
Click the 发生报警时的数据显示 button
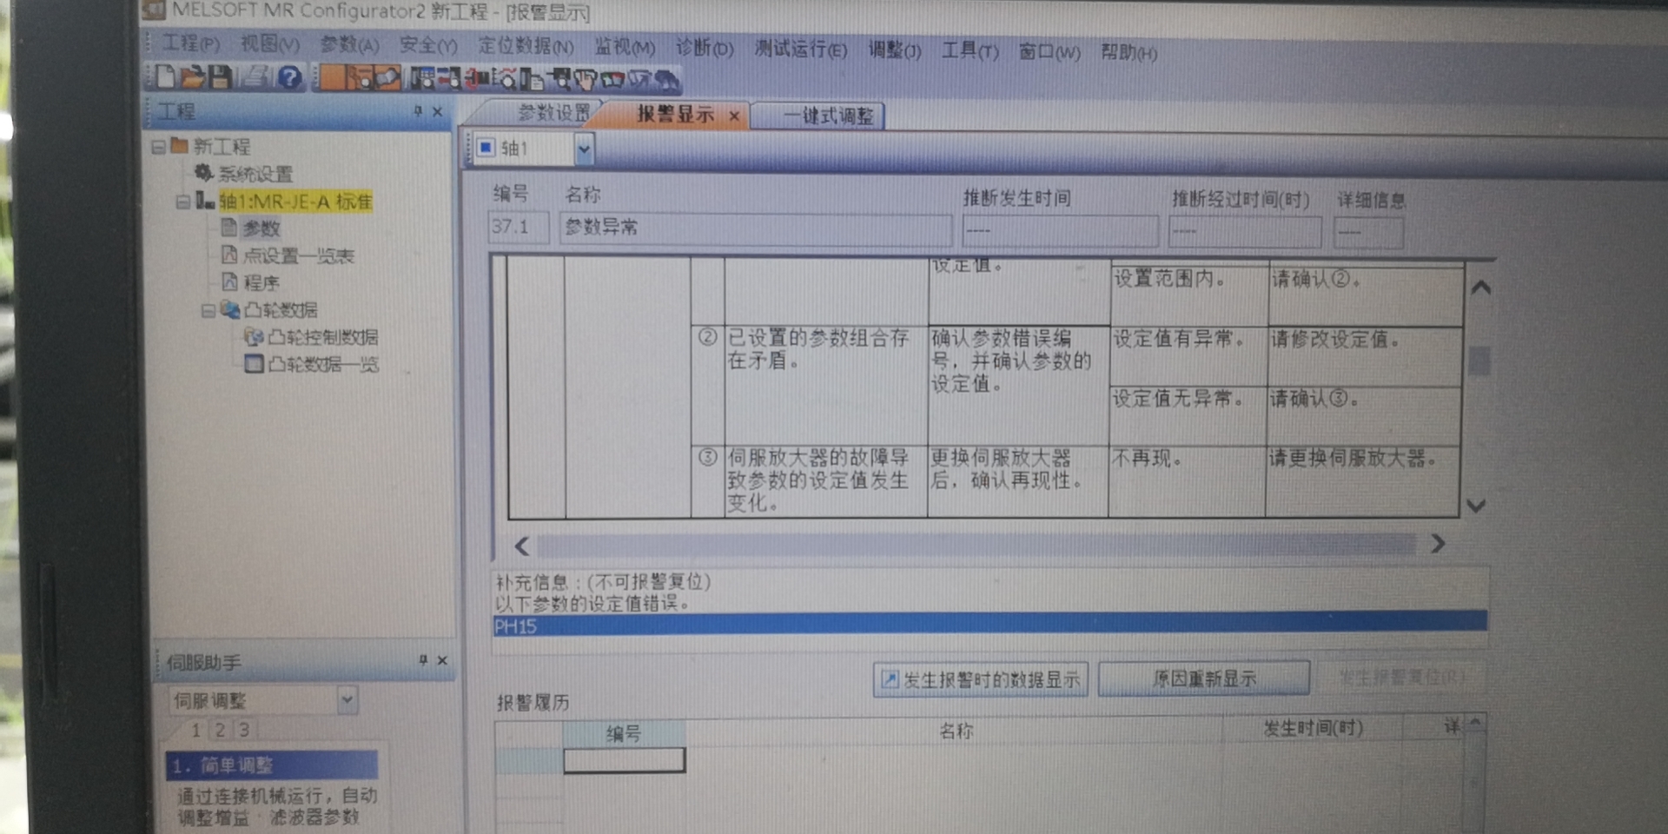[980, 679]
